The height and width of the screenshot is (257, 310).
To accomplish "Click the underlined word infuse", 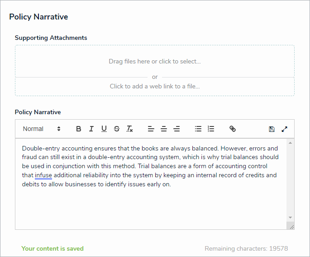I will point(43,175).
